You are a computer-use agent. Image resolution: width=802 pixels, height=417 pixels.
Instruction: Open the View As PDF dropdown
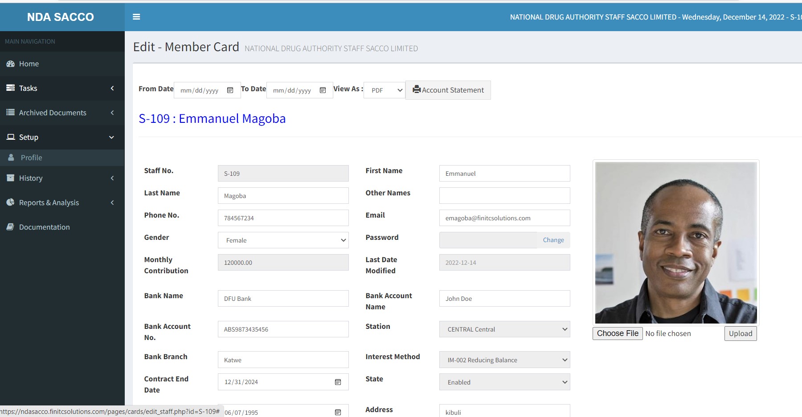pyautogui.click(x=384, y=90)
